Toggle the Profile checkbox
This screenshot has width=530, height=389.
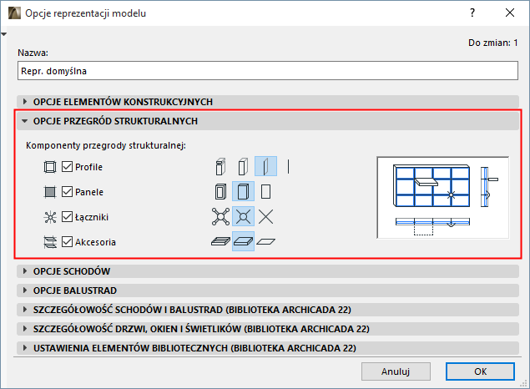(x=67, y=167)
